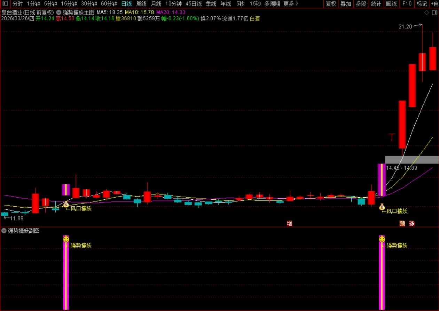Select the 日线 period tab
The height and width of the screenshot is (311, 439).
click(x=126, y=4)
